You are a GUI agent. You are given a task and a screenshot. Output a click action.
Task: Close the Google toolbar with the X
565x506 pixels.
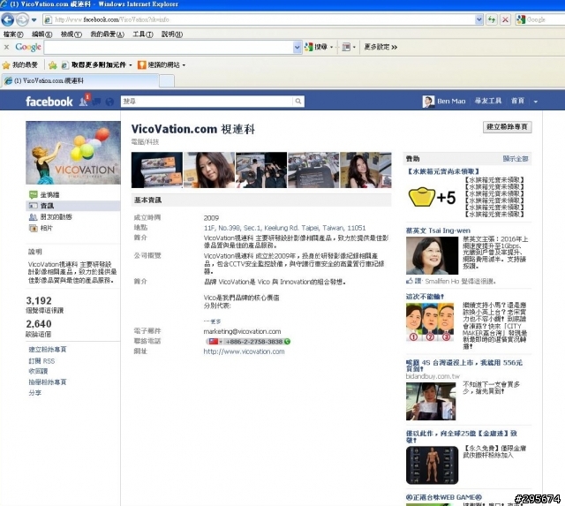click(6, 47)
